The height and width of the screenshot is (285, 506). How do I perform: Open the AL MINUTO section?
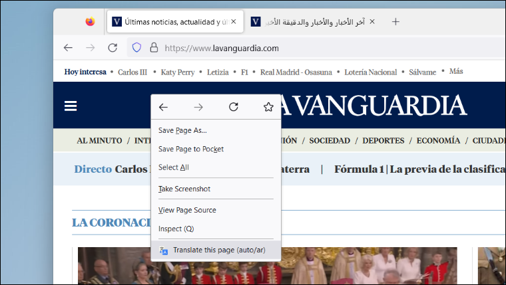99,141
